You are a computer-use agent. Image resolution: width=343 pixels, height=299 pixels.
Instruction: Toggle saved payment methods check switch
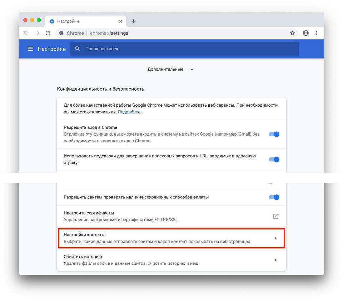click(274, 197)
